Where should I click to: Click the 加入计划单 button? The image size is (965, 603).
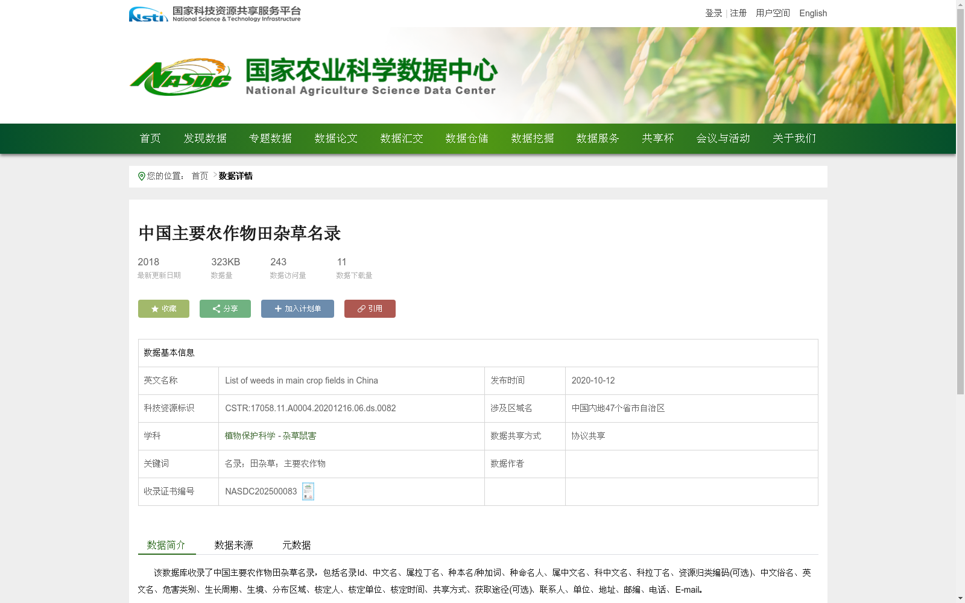point(297,309)
